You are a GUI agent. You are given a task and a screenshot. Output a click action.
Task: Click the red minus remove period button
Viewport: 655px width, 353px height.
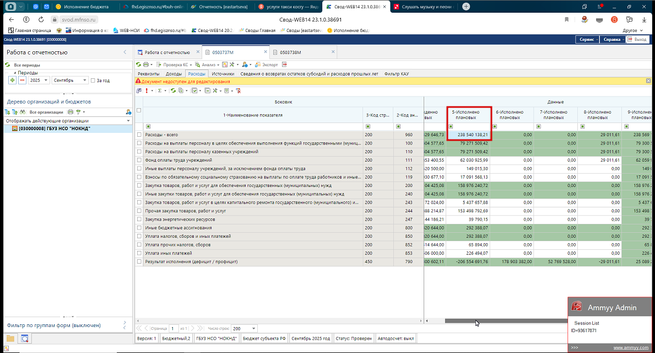[22, 80]
